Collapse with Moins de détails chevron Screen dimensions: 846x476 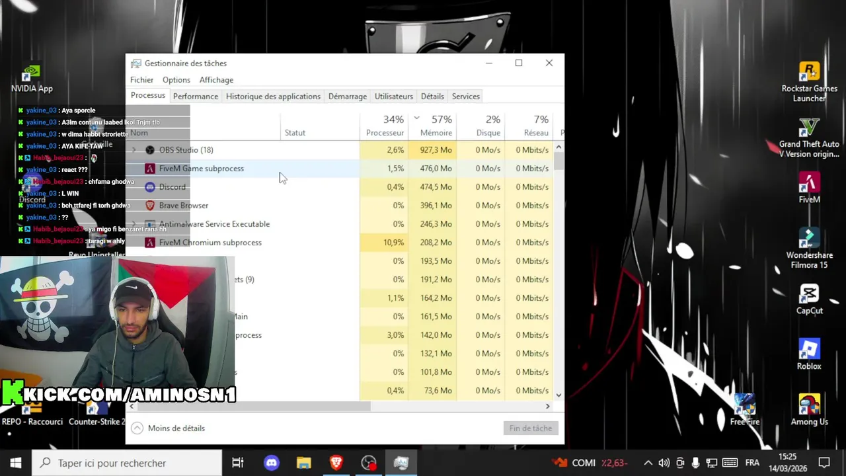pyautogui.click(x=137, y=428)
